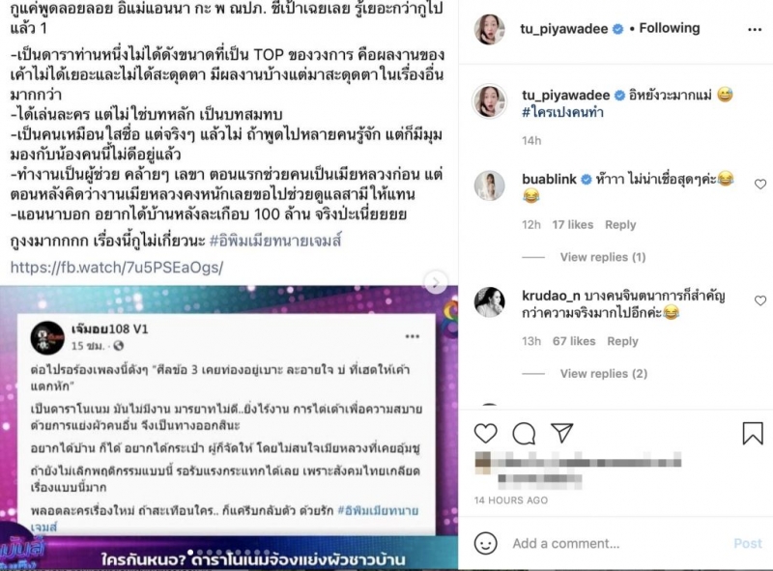Toggle the Following status for tu_piyawadee
This screenshot has width=773, height=571.
pos(669,29)
